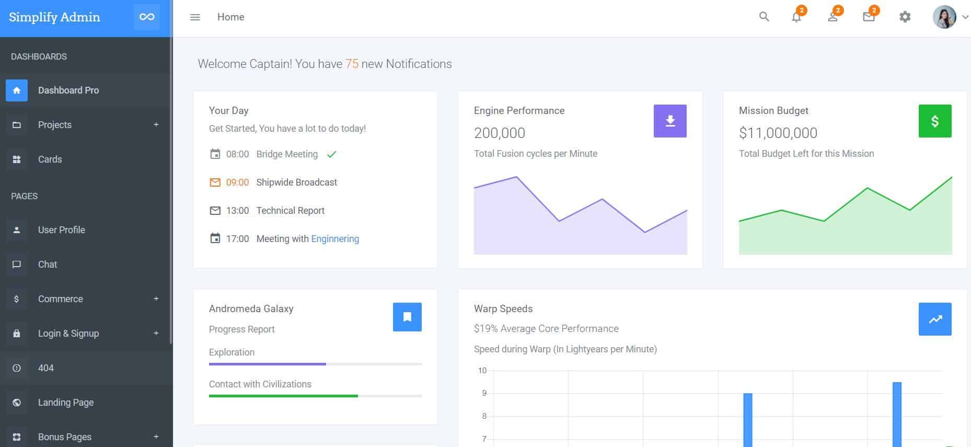This screenshot has height=447, width=971.
Task: Open the settings gear icon
Action: [x=905, y=17]
